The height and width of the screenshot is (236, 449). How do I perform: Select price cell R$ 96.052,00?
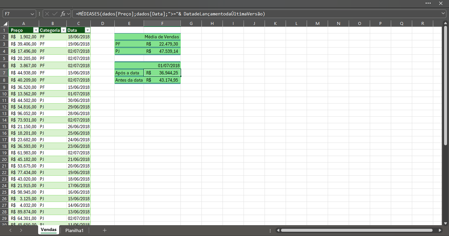click(x=23, y=113)
